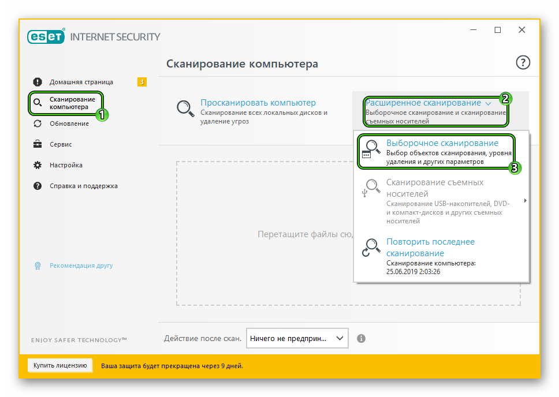
Task: Click the yellow notification badge 3
Action: tap(142, 82)
